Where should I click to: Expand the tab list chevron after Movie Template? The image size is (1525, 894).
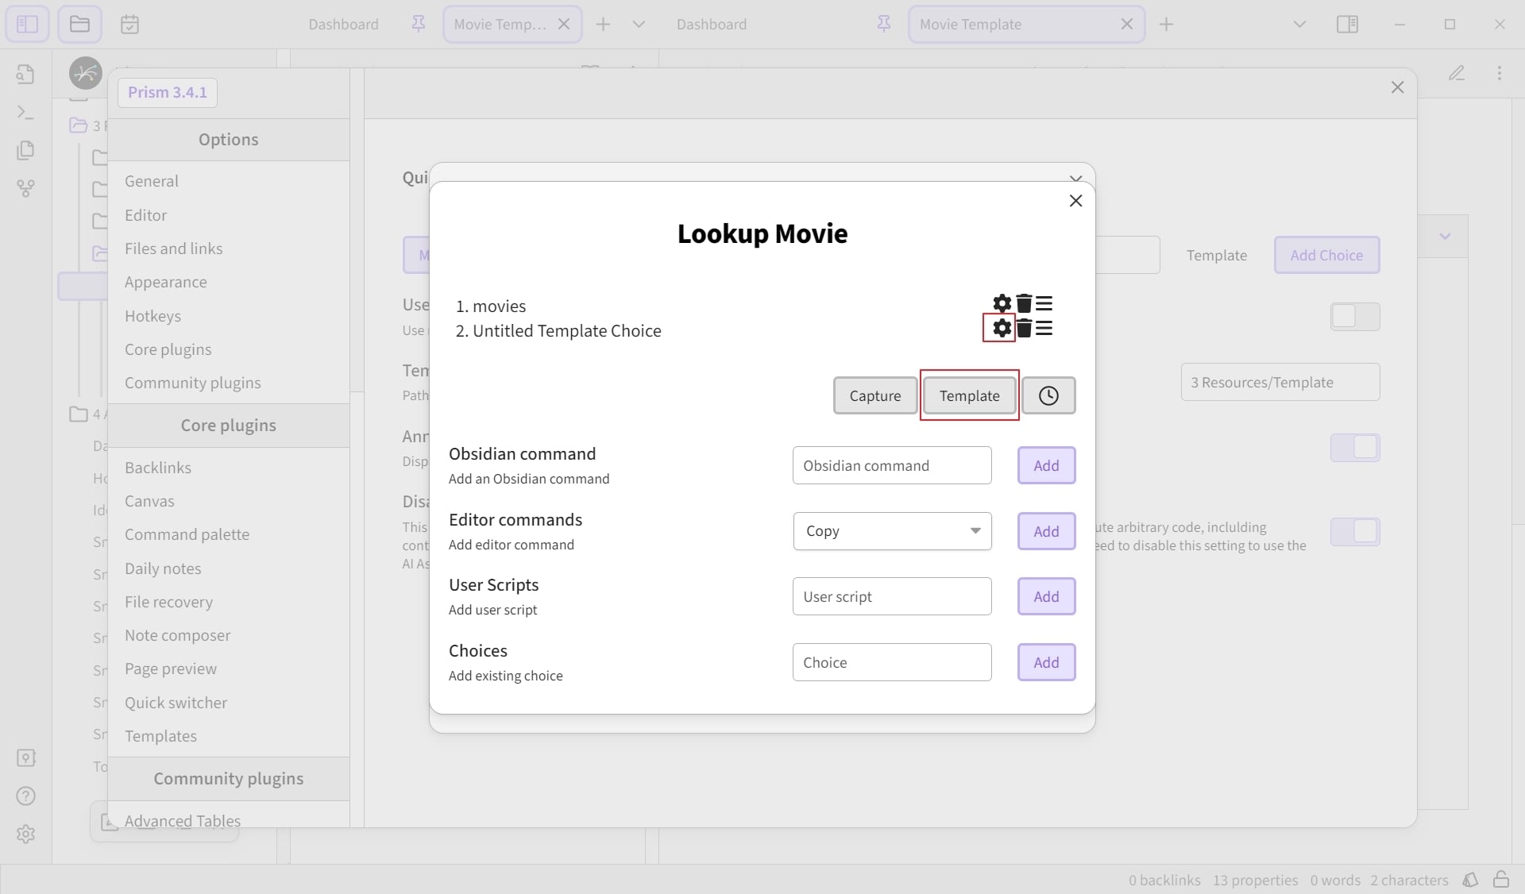[1299, 25]
